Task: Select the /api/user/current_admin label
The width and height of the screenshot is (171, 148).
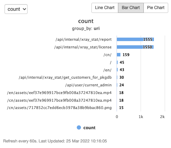Action: (x=88, y=85)
